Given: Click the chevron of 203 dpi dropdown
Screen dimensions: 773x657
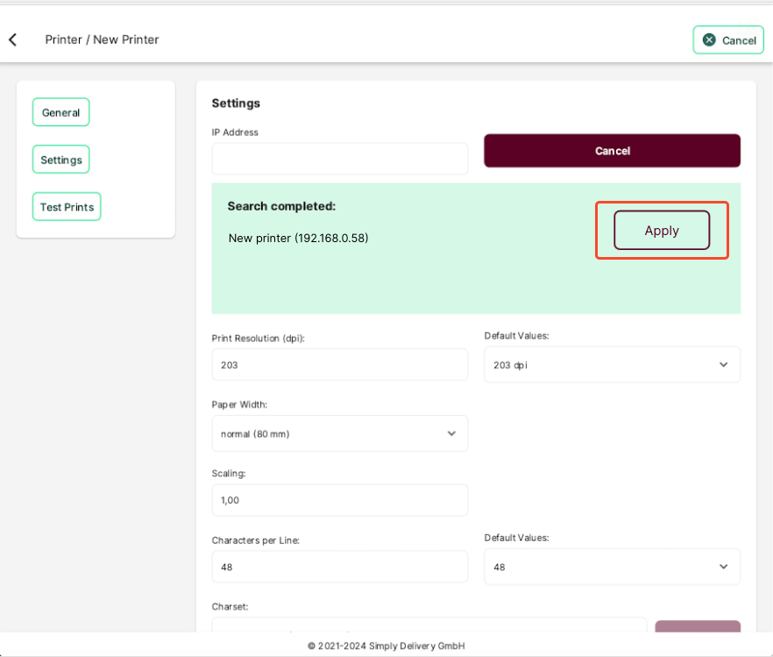Looking at the screenshot, I should (x=723, y=365).
